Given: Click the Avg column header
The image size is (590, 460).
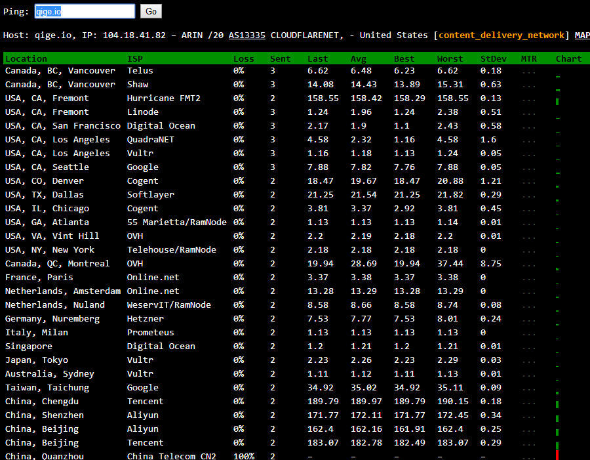Looking at the screenshot, I should (358, 59).
